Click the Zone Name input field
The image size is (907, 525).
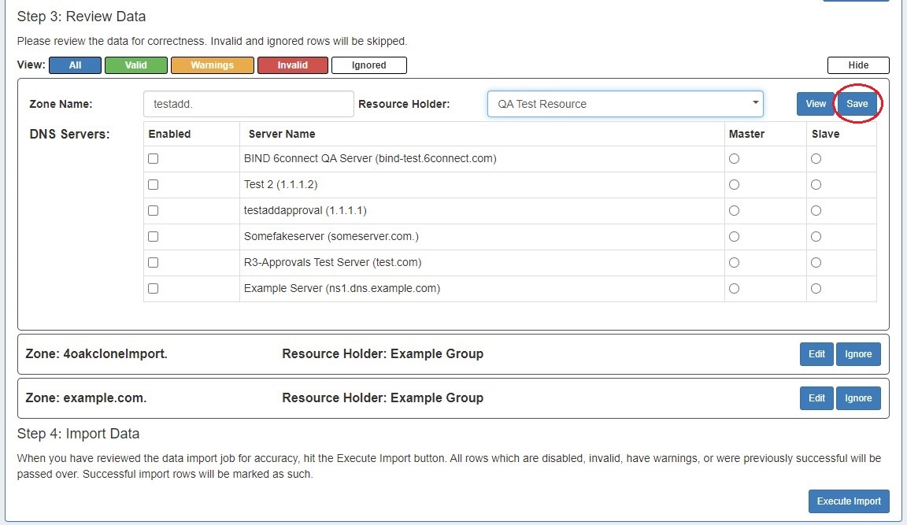(x=248, y=104)
